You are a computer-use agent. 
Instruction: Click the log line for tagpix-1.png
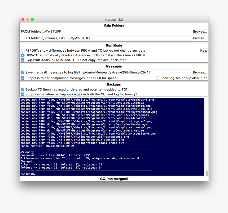[x=86, y=121]
